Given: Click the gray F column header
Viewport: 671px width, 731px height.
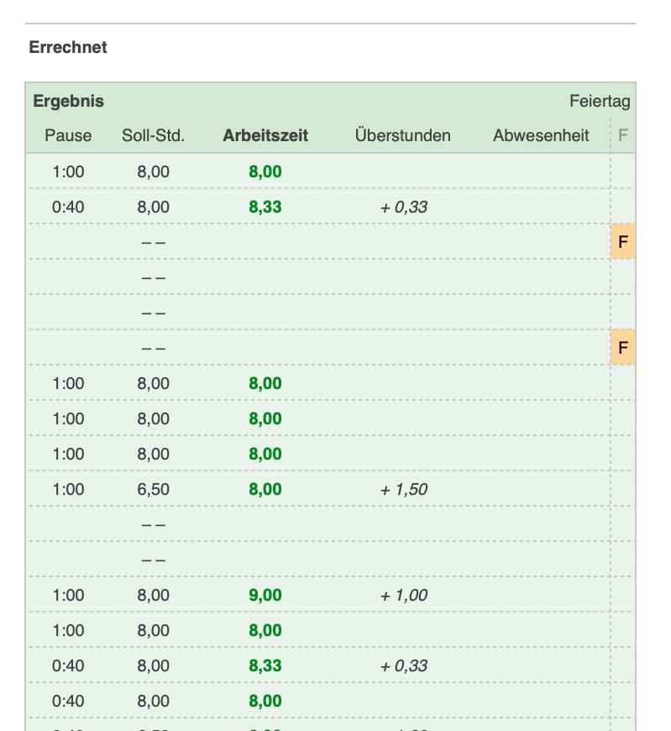Looking at the screenshot, I should coord(622,135).
